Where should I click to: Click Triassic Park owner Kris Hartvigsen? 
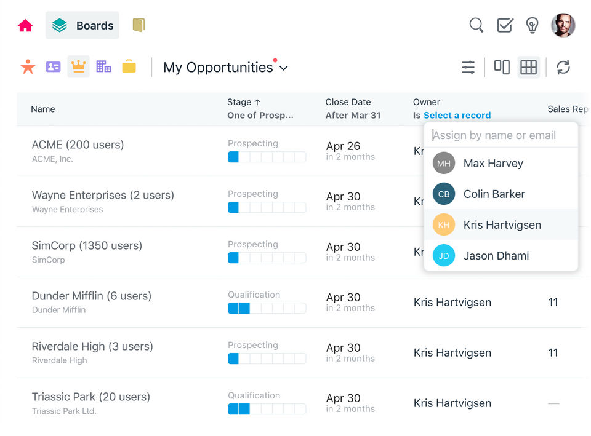452,403
